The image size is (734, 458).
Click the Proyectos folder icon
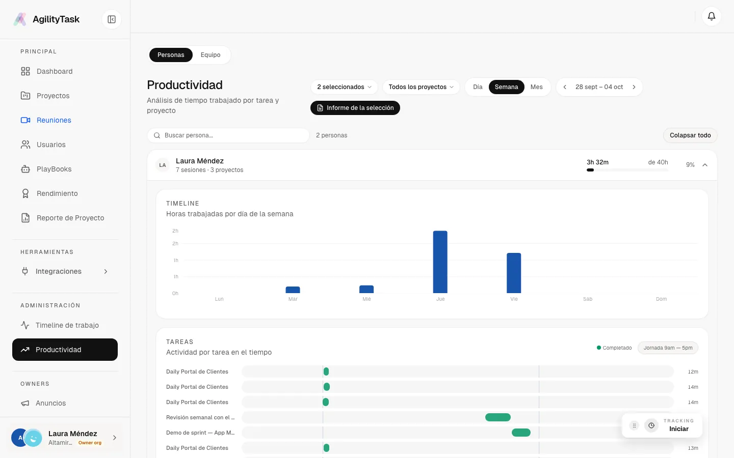(25, 96)
